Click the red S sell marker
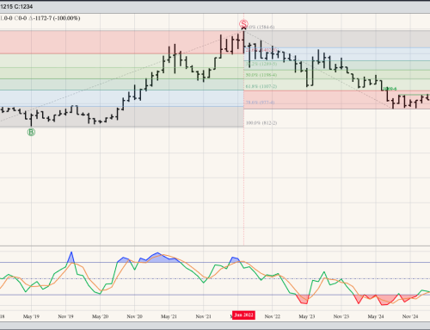The image size is (430, 330). click(x=243, y=24)
